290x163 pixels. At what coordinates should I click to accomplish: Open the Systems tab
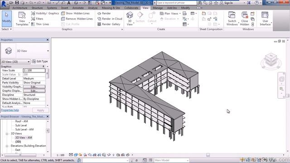point(52,8)
